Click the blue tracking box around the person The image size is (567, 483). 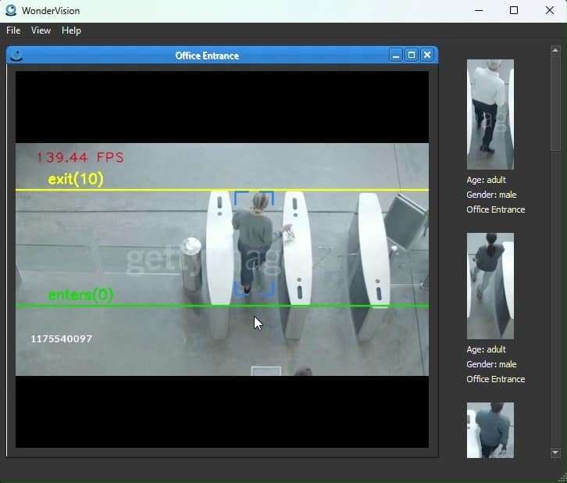tap(254, 244)
